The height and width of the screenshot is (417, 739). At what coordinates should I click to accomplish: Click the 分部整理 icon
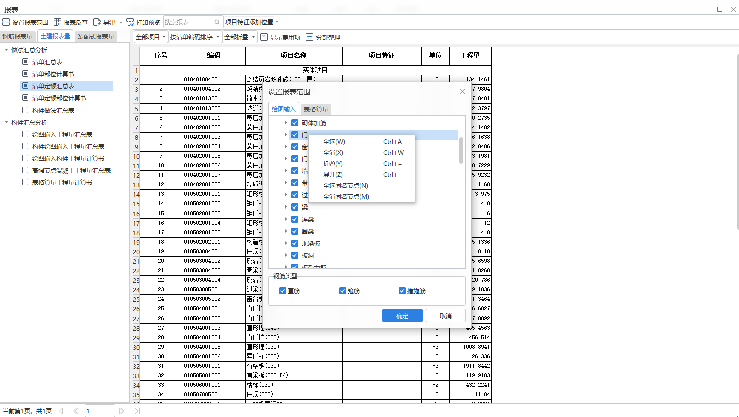click(x=310, y=37)
